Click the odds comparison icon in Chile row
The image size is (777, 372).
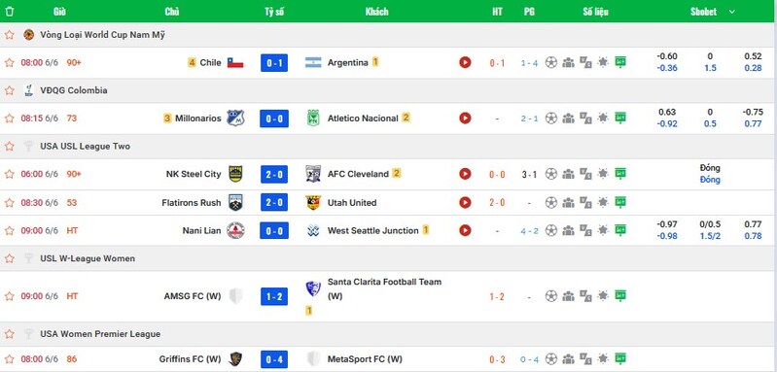(585, 62)
